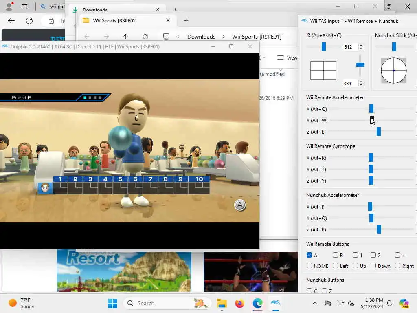Check the Nunchuk Z button checkbox
Image resolution: width=417 pixels, height=313 pixels.
pos(324,291)
